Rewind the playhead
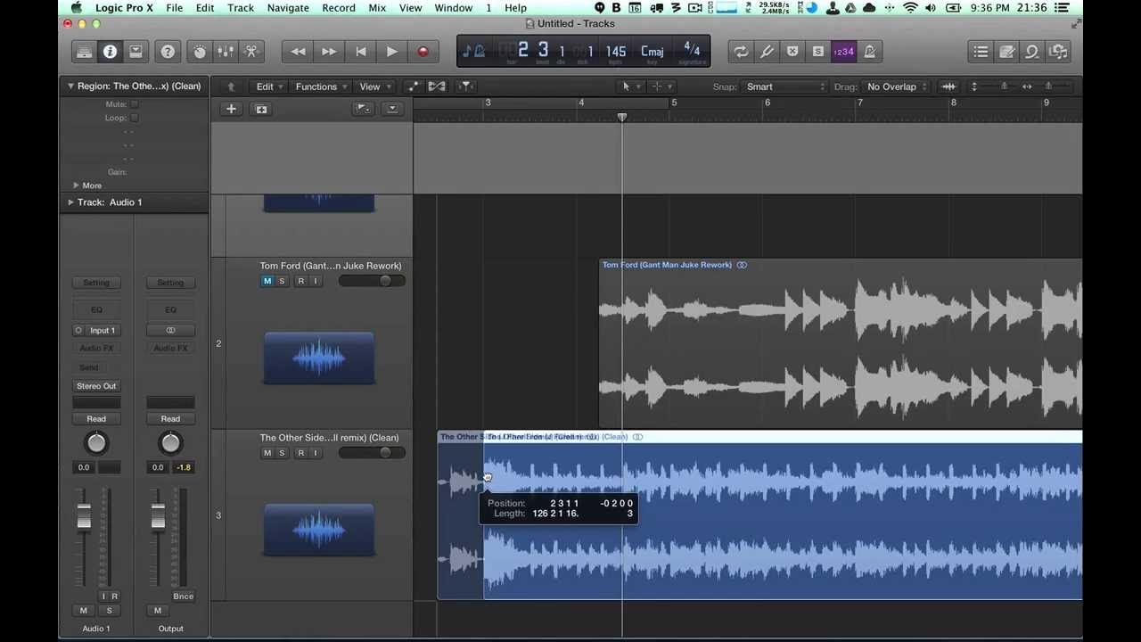The width and height of the screenshot is (1141, 642). point(298,52)
